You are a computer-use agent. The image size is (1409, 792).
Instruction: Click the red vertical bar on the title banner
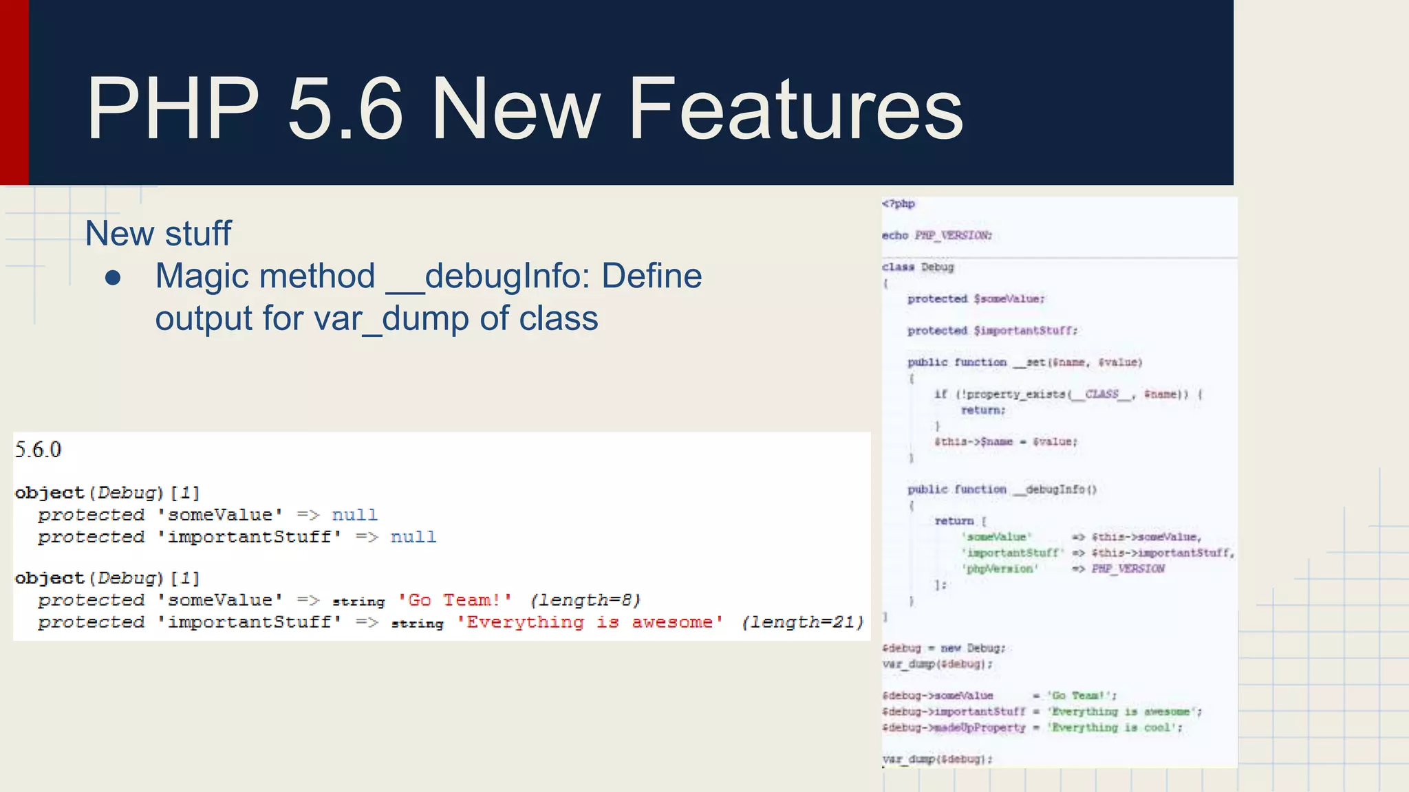(14, 92)
